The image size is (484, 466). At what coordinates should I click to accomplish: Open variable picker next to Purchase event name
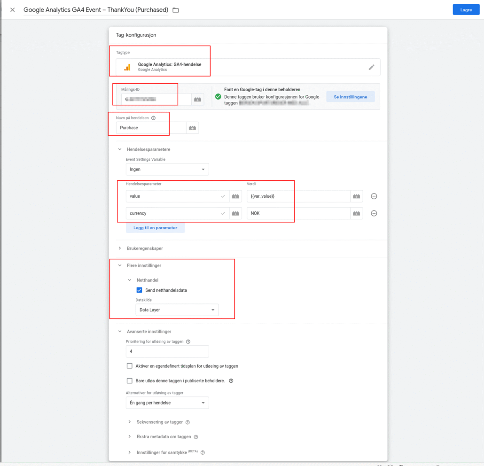[x=192, y=128]
